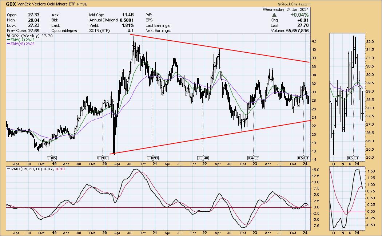Click the 0.5001 dividend label in the zoomed panel
The image size is (382, 236).
coord(354,158)
